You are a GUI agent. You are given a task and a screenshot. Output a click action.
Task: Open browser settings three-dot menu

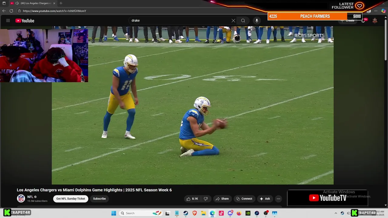click(x=376, y=11)
